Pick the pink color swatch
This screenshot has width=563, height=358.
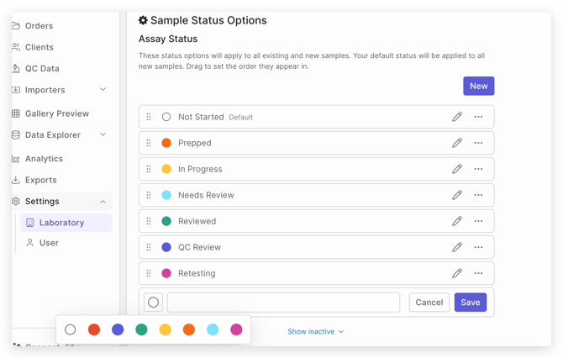click(236, 329)
